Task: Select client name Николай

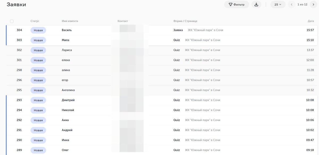Action: (68, 110)
